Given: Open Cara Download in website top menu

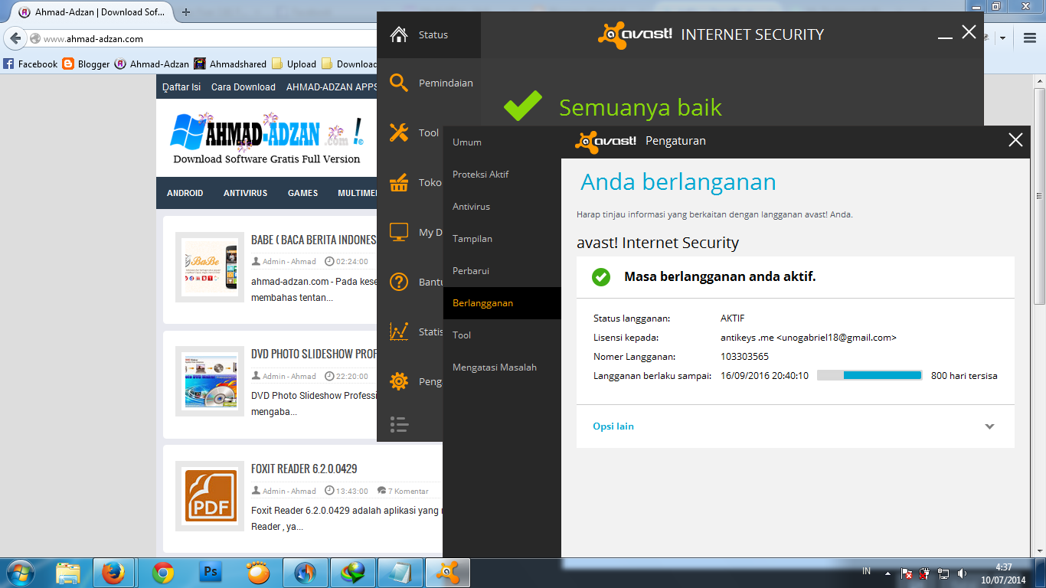Looking at the screenshot, I should [x=244, y=87].
